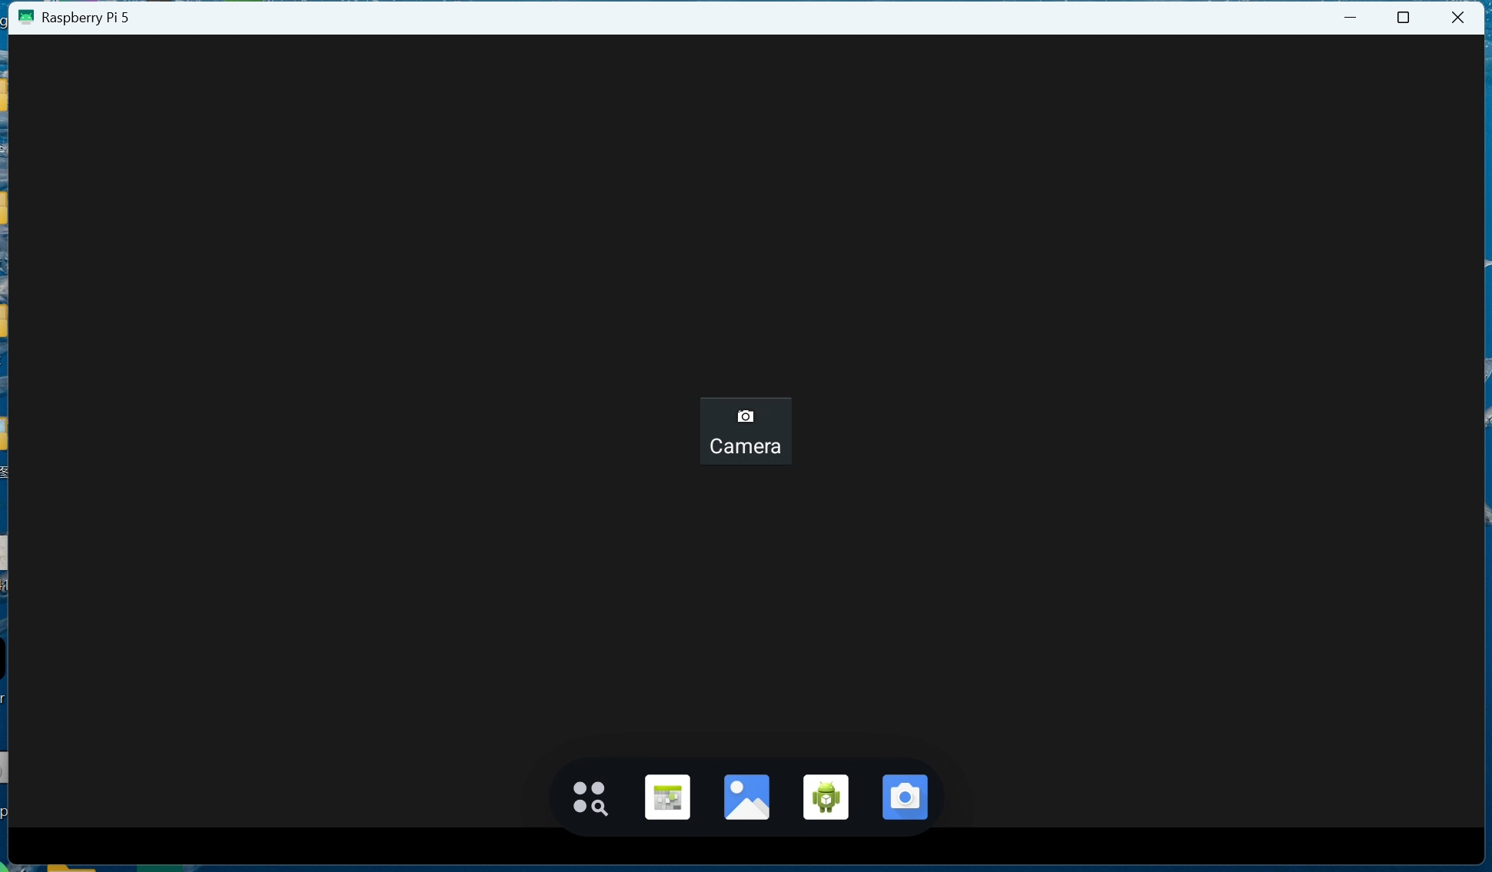Launch the green Android robot app

(826, 797)
